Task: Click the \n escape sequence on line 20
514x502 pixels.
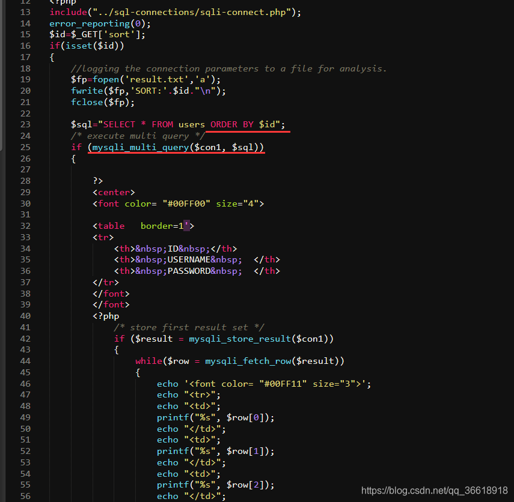Action: pos(205,91)
